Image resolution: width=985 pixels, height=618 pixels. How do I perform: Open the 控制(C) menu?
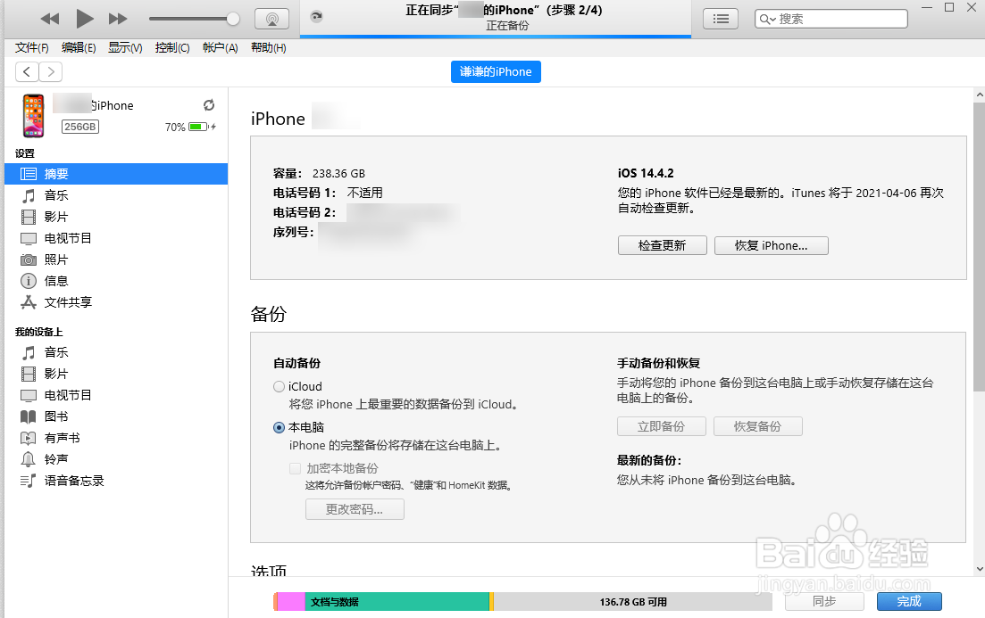[172, 47]
